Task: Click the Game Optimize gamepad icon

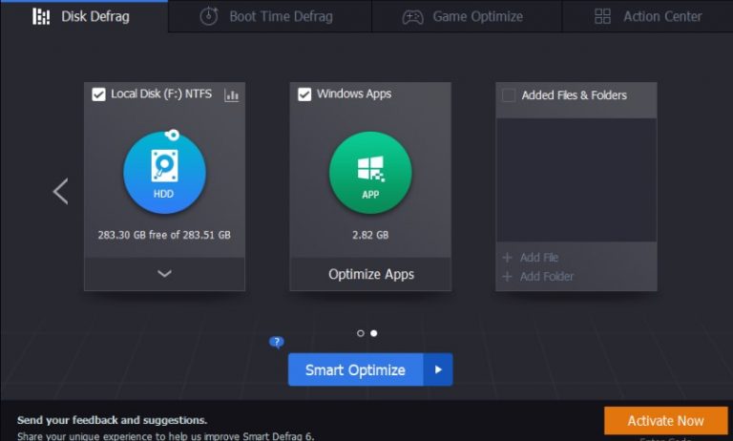Action: 412,17
